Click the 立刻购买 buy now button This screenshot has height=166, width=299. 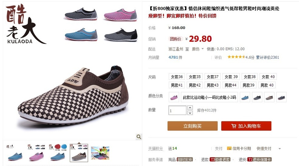coord(192,126)
